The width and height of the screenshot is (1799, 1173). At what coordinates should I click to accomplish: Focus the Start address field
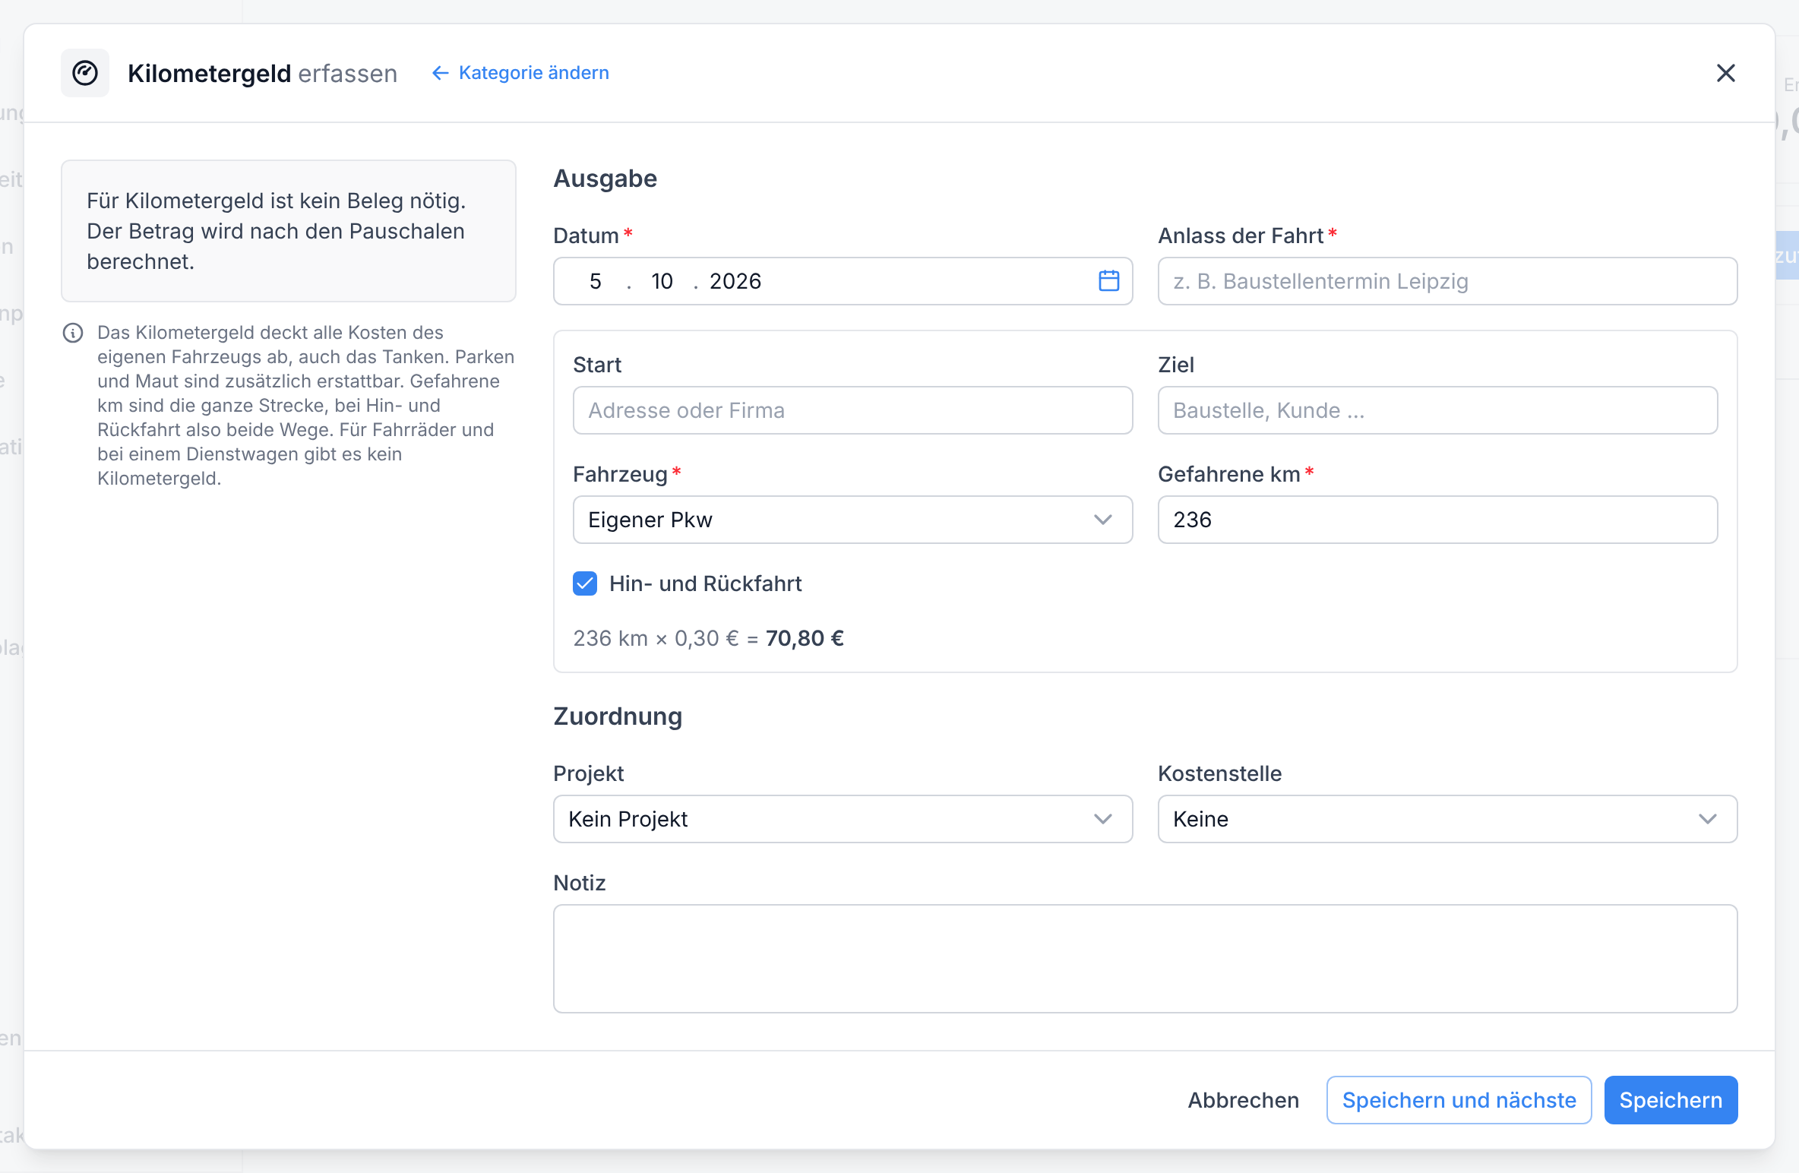(852, 410)
